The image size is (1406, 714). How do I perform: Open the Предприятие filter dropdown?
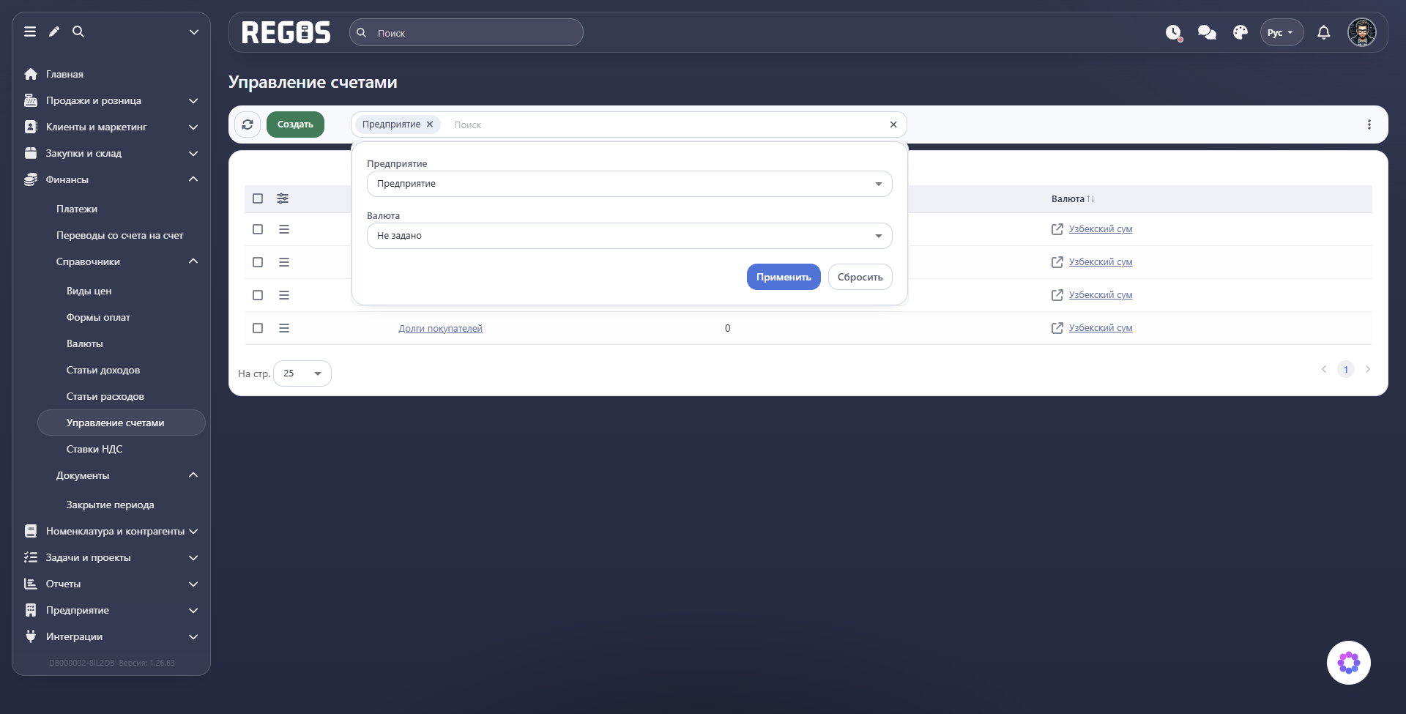coord(630,184)
